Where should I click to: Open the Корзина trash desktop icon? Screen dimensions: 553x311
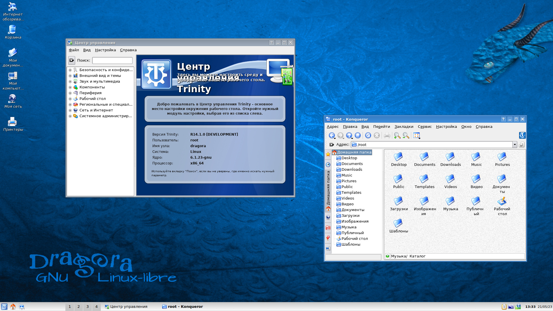(13, 32)
